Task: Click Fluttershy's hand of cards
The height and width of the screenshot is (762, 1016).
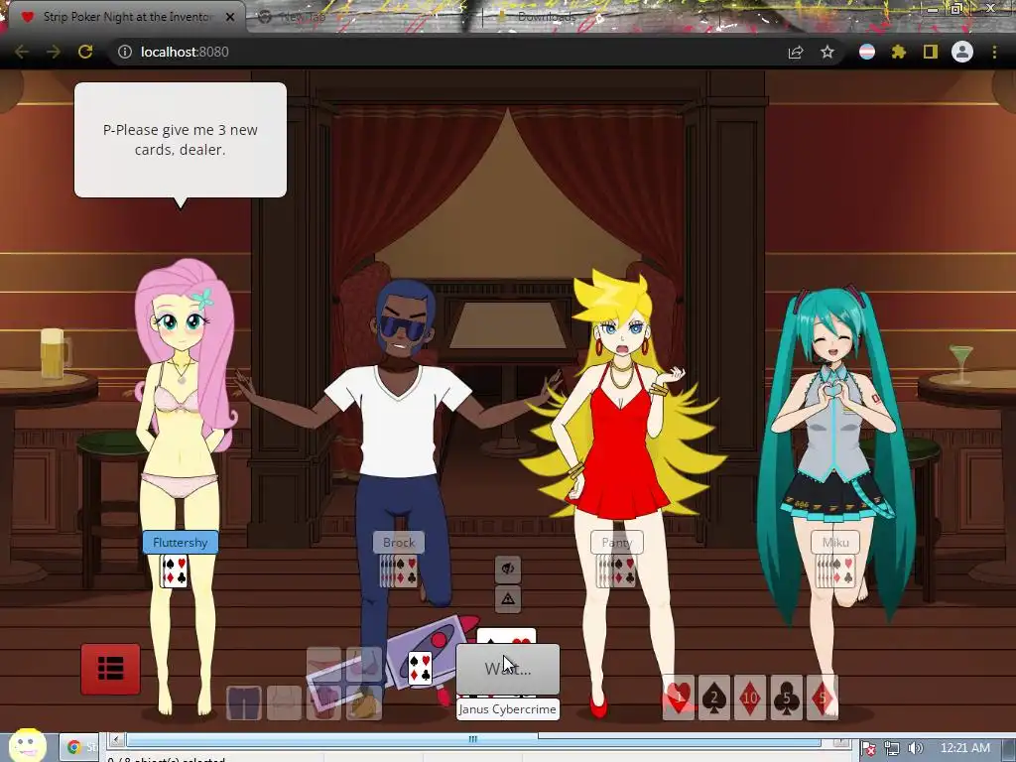Action: pos(175,571)
